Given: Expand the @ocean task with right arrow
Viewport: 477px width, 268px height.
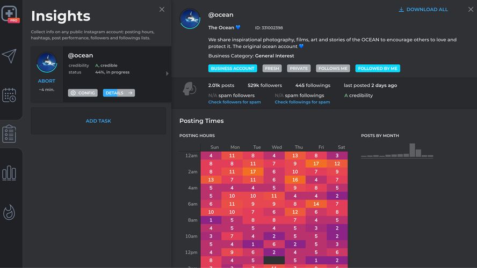Looking at the screenshot, I should [x=167, y=74].
